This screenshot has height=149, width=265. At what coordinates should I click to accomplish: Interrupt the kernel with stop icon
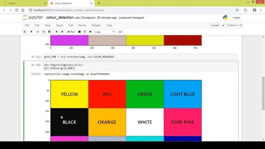pyautogui.click(x=79, y=32)
